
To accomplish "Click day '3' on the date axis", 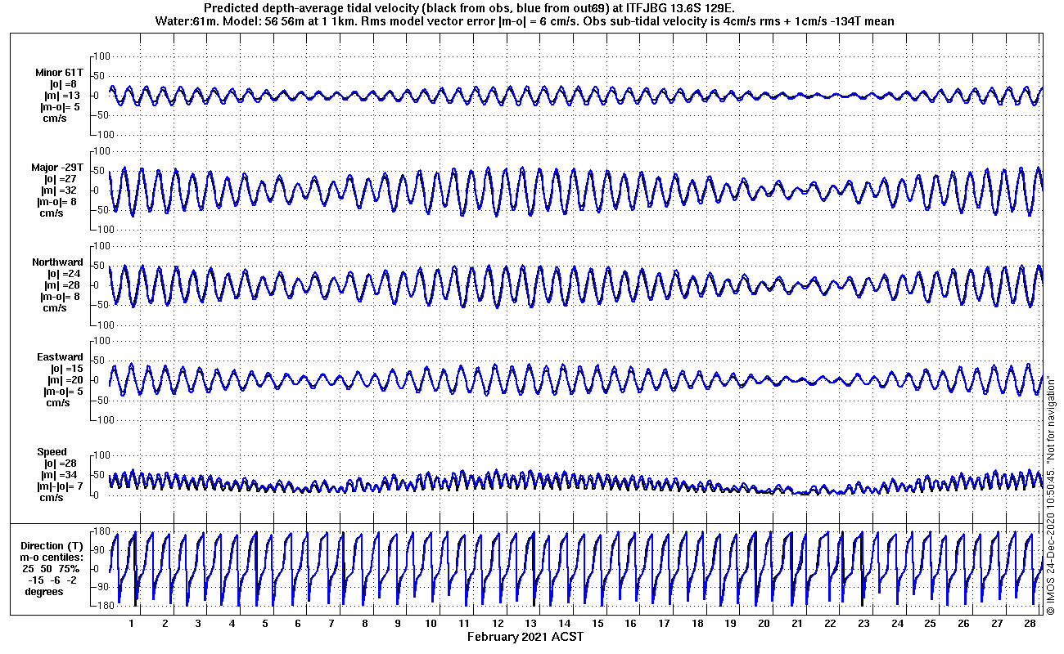I will (x=198, y=624).
